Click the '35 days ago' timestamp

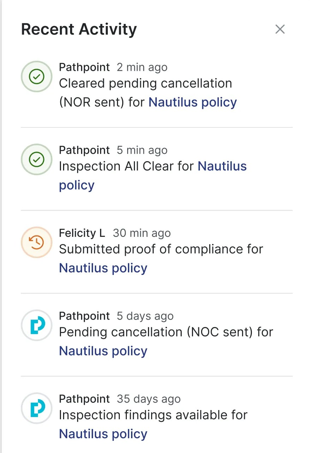(149, 399)
